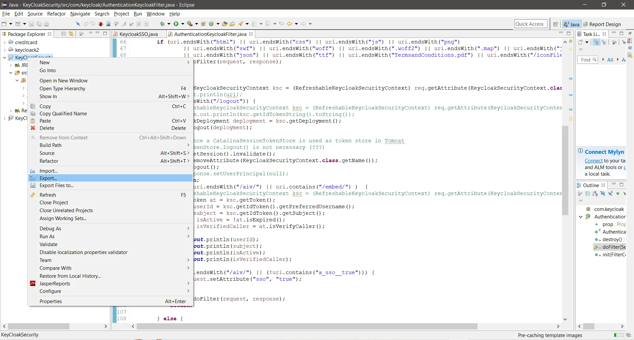Click Close Project in context menu
Image resolution: width=634 pixels, height=340 pixels.
pyautogui.click(x=111, y=203)
